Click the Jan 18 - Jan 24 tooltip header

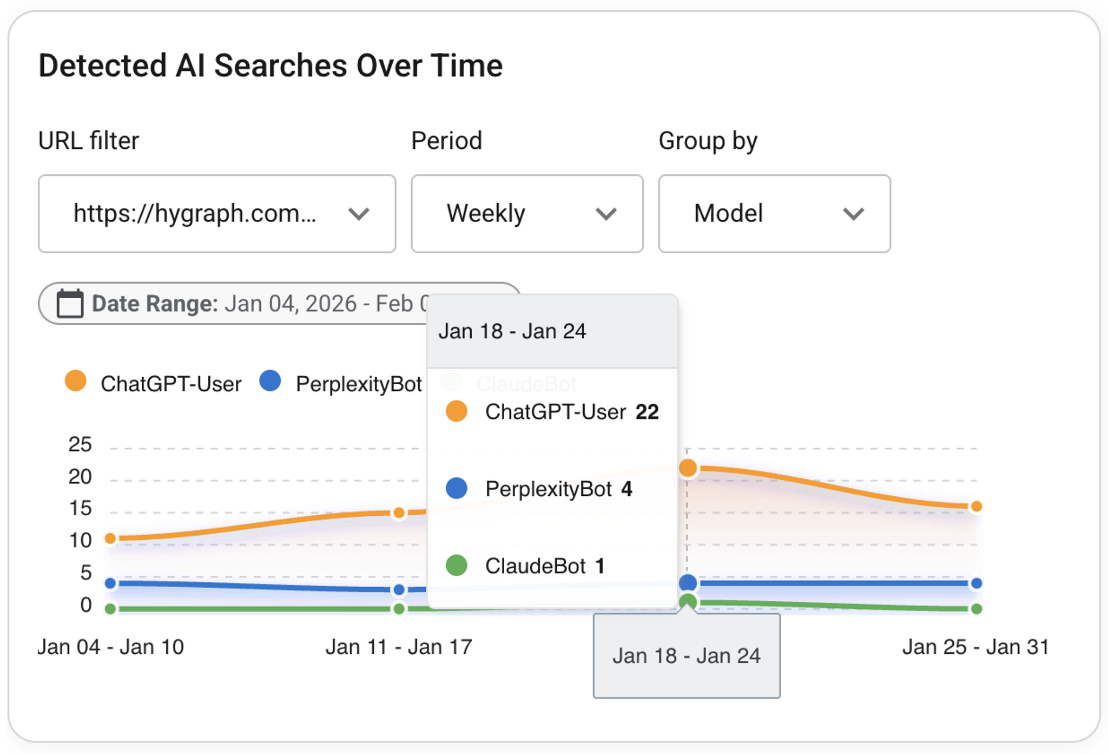[513, 331]
